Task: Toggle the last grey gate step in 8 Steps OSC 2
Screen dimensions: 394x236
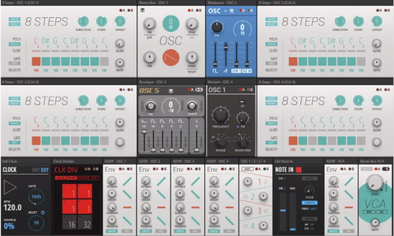Action: pos(361,62)
